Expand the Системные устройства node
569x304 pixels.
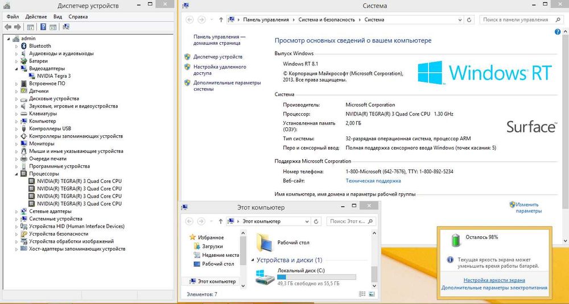click(17, 219)
